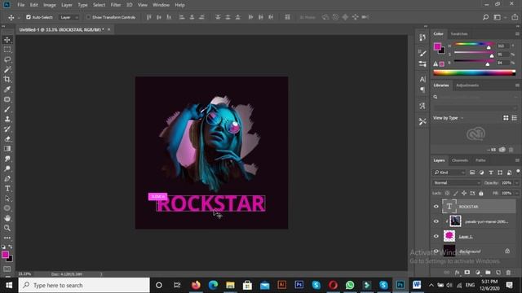Open Color panel options menu

(517, 34)
